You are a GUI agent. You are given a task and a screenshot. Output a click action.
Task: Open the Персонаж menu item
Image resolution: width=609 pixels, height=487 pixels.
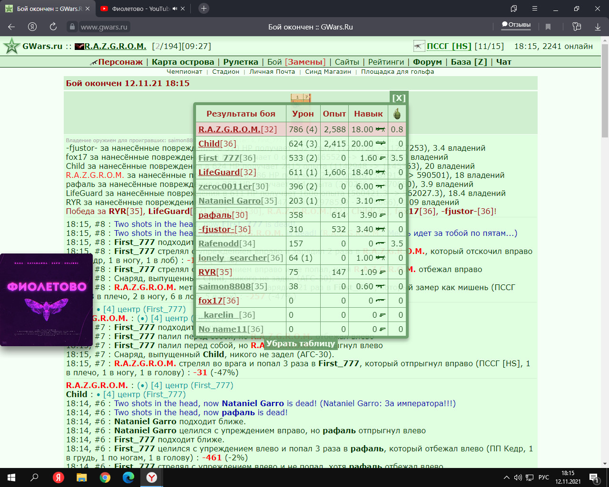tap(120, 62)
